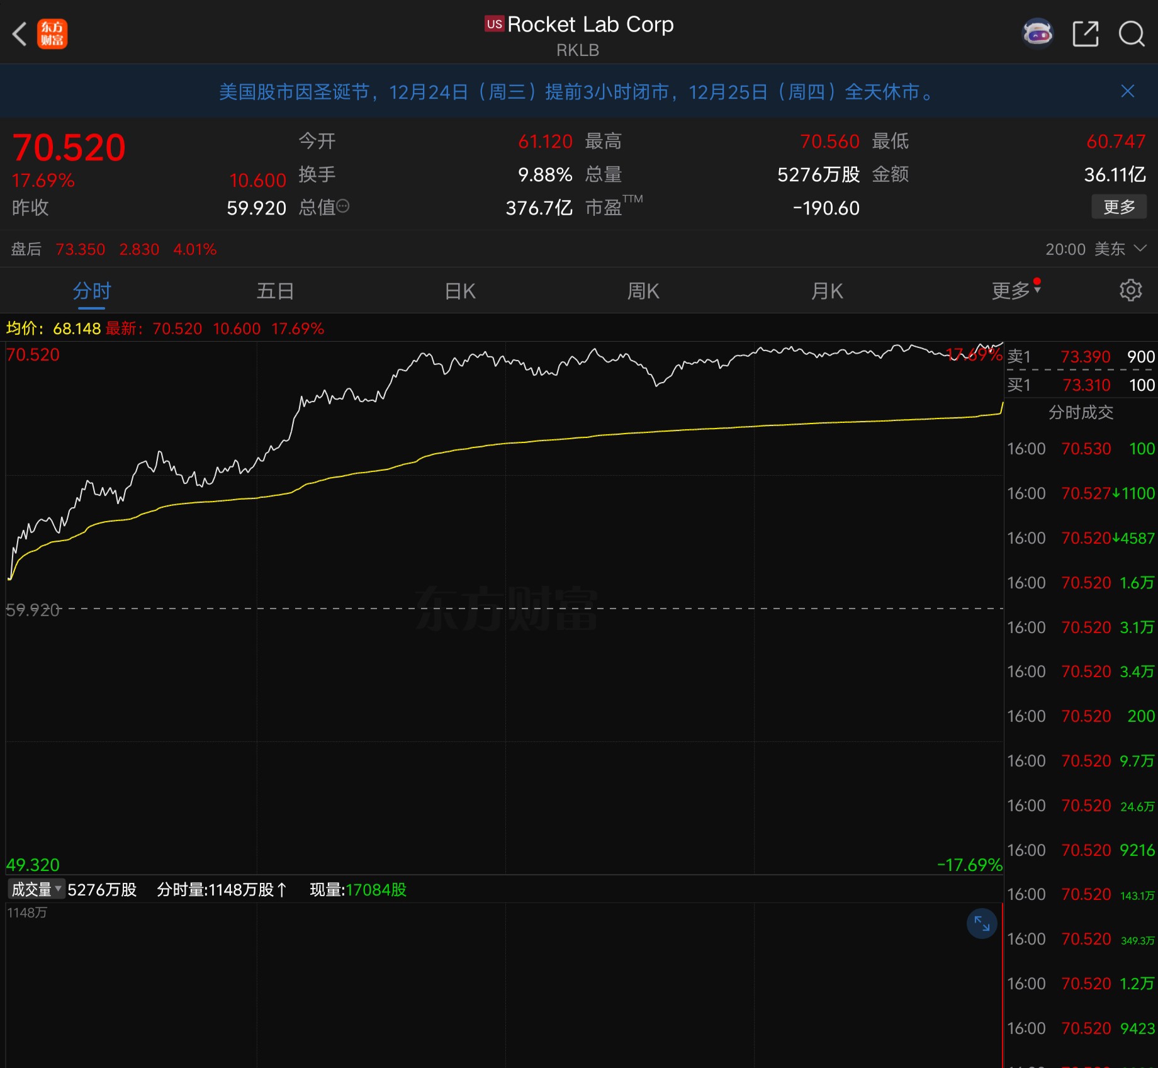
Task: Tap the trade row with volume 24.6万
Action: (1081, 806)
